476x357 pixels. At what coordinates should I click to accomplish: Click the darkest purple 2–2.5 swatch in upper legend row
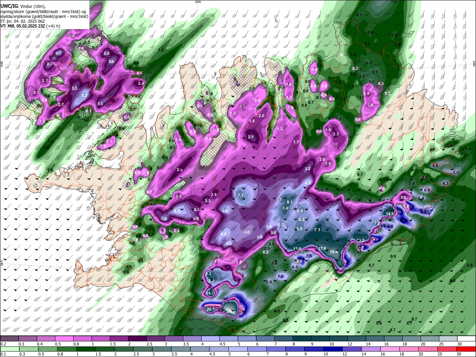[137, 339]
